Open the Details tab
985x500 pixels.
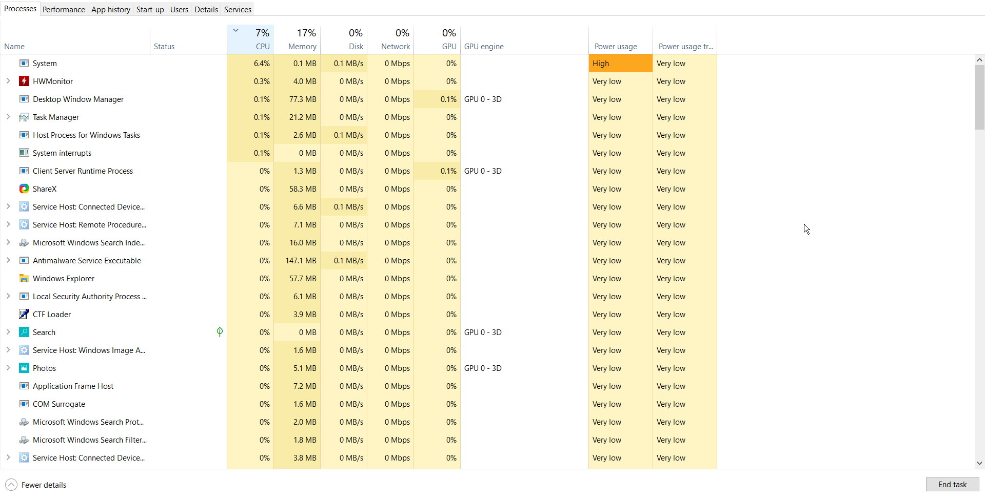tap(206, 9)
